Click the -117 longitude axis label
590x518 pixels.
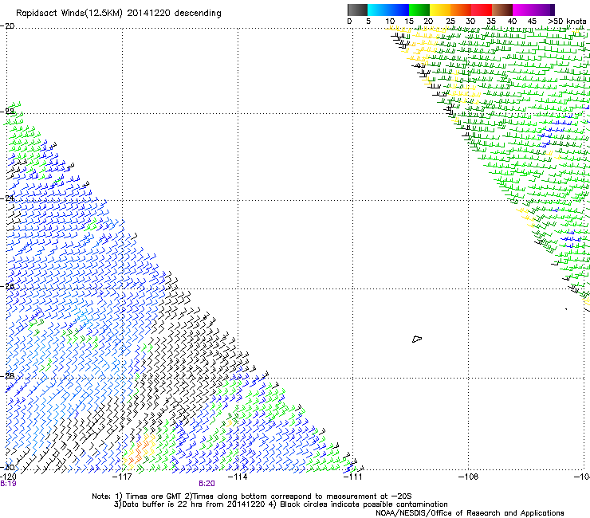[122, 477]
